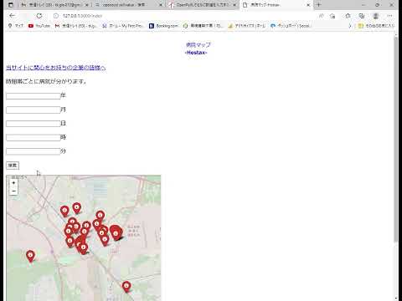Click the hour (時) input field
Image resolution: width=402 pixels, height=301 pixels.
point(33,137)
